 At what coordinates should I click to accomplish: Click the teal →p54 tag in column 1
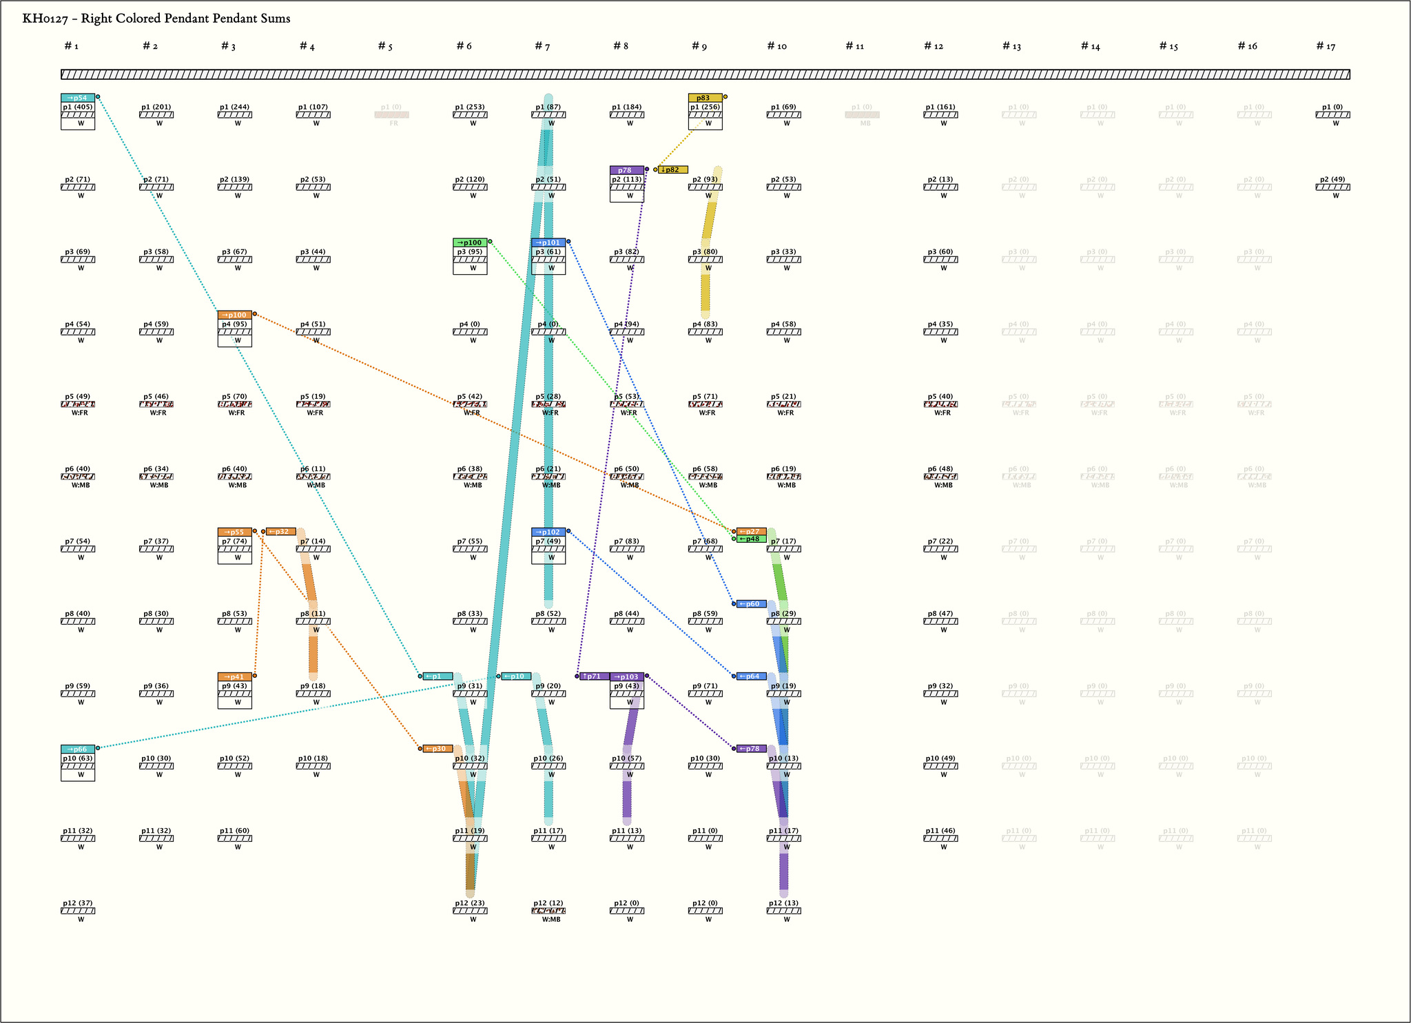77,98
